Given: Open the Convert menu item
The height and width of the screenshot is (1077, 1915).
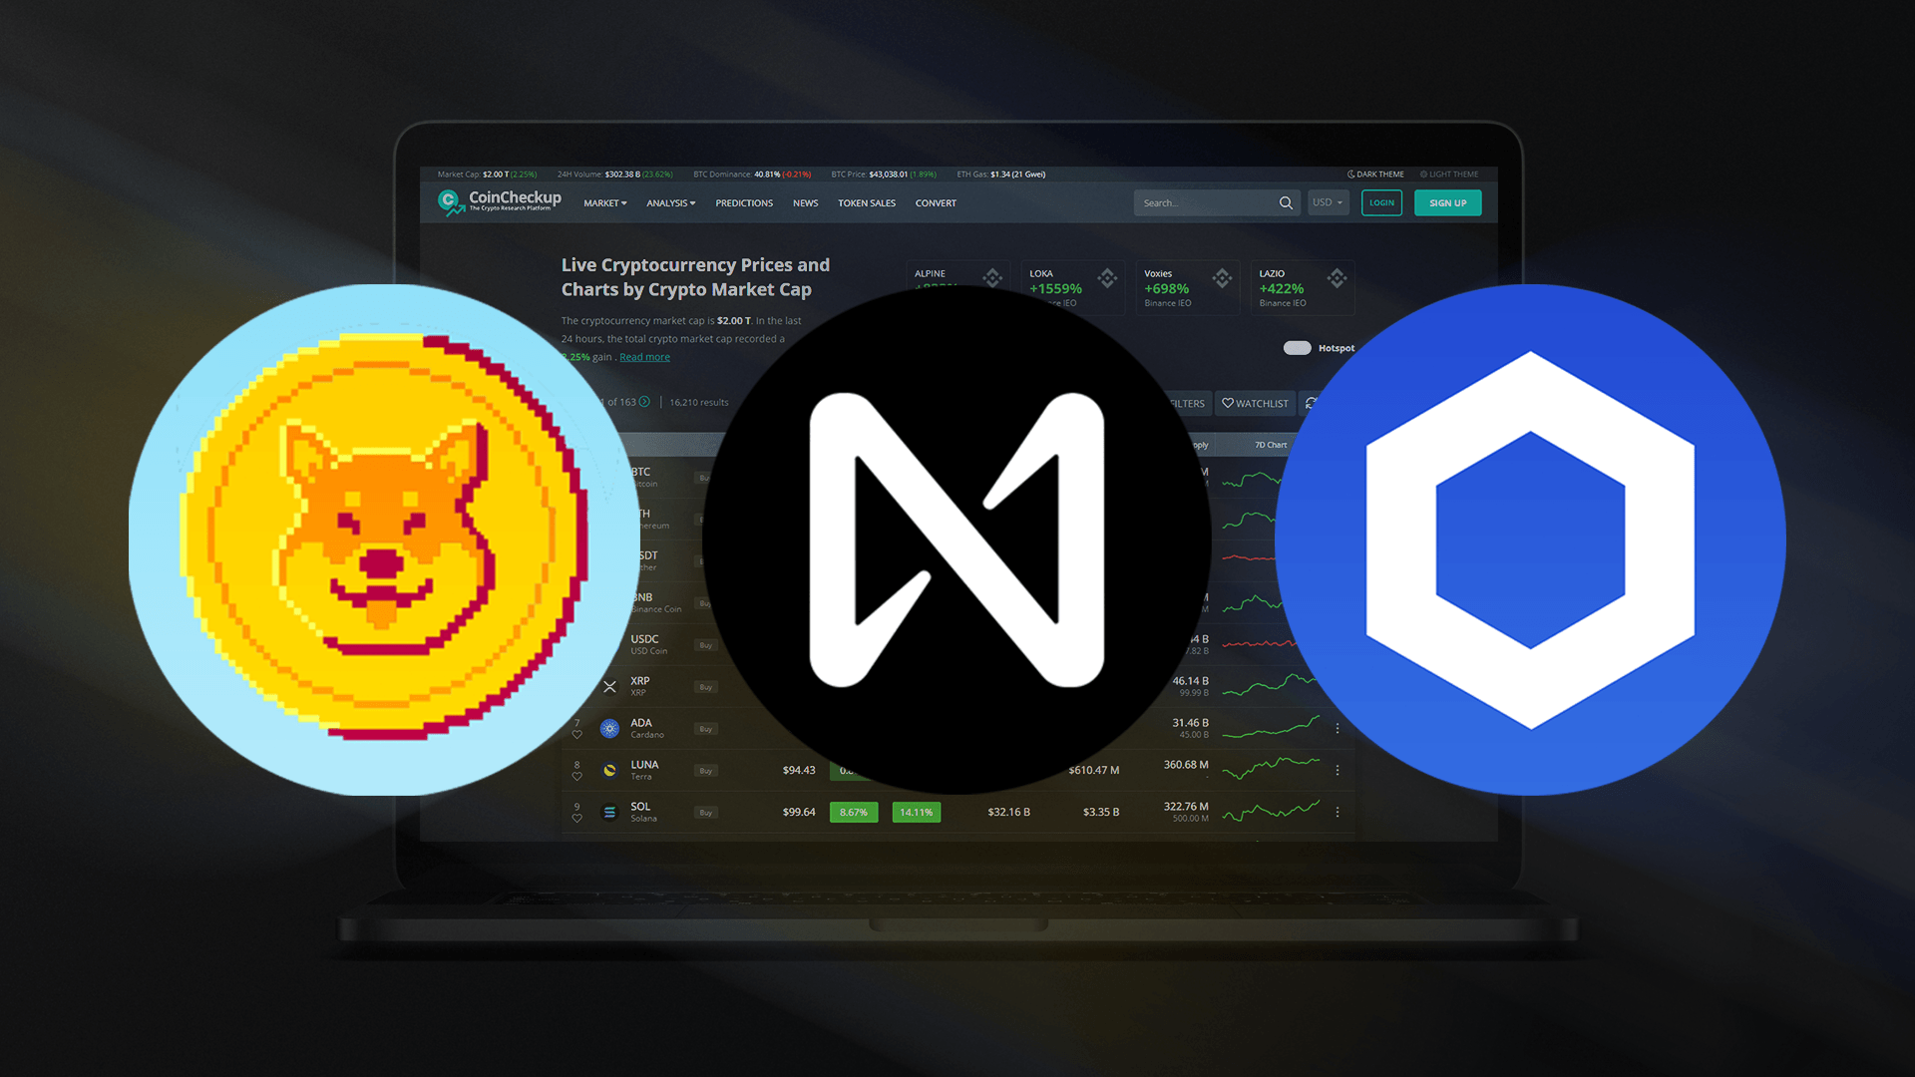Looking at the screenshot, I should click(936, 203).
